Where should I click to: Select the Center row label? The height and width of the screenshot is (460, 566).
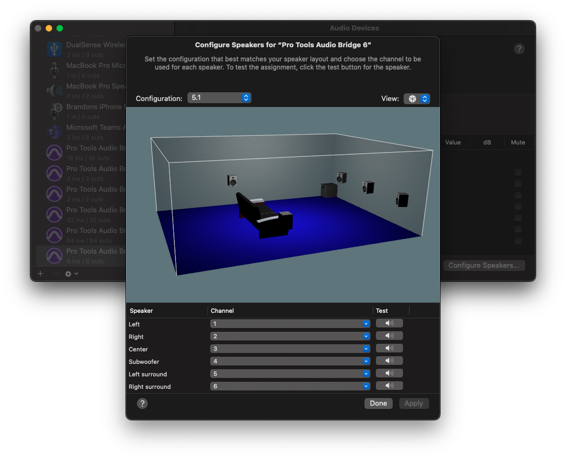[x=139, y=349]
